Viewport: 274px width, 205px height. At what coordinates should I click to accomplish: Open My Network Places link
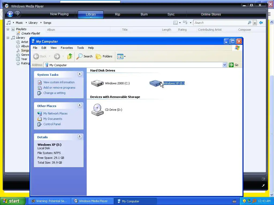(55, 113)
